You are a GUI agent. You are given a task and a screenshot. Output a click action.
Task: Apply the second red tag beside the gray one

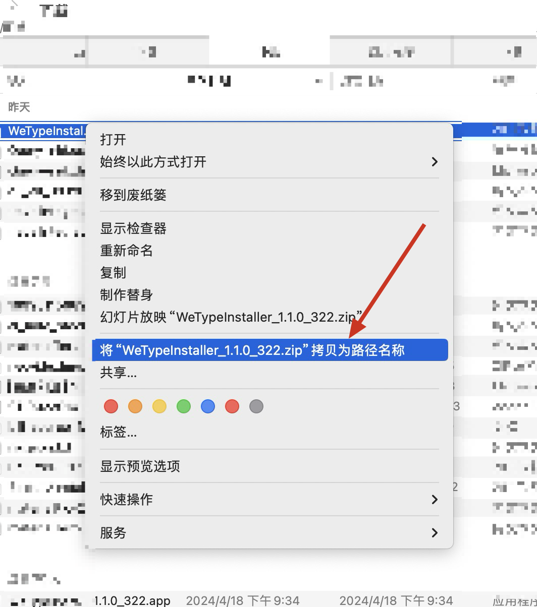pyautogui.click(x=232, y=406)
